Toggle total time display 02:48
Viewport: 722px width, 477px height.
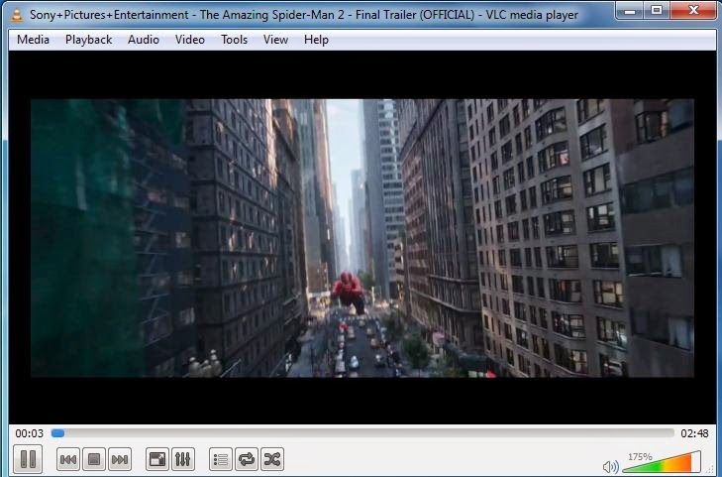pyautogui.click(x=694, y=433)
